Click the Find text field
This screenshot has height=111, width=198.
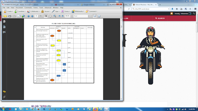pyautogui.click(x=80, y=16)
